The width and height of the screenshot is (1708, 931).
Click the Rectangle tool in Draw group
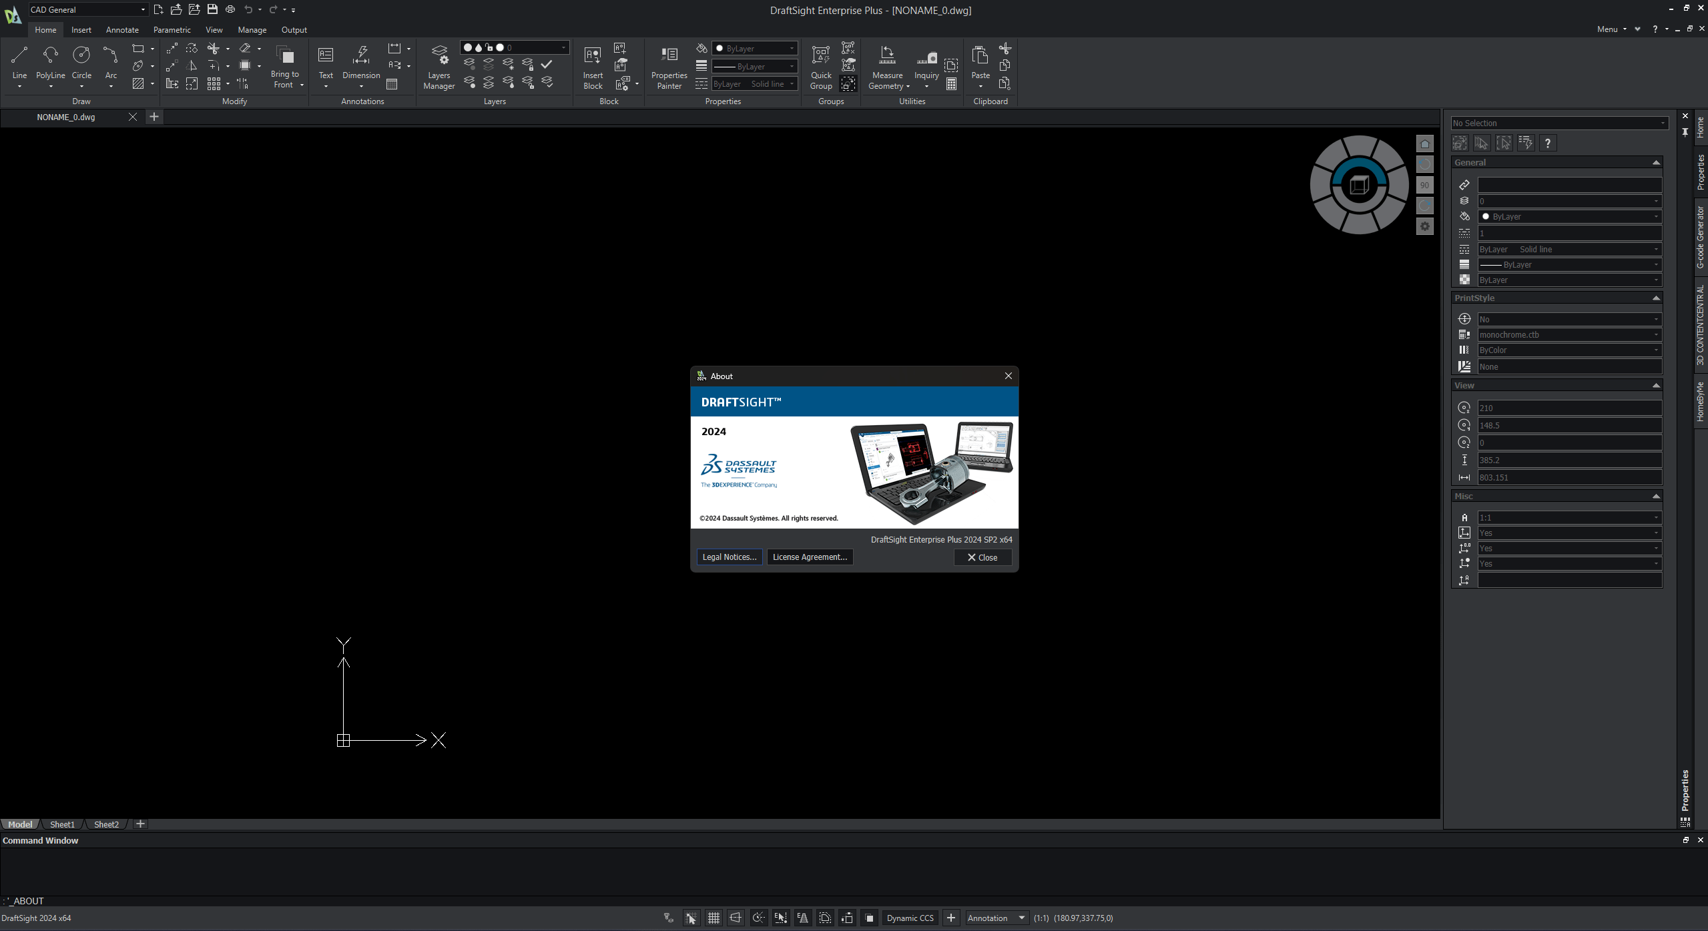point(138,49)
